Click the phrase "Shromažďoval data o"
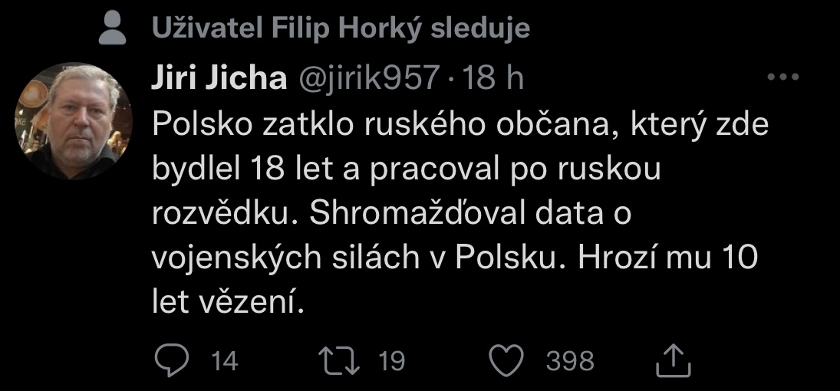Image resolution: width=840 pixels, height=391 pixels. (x=469, y=215)
